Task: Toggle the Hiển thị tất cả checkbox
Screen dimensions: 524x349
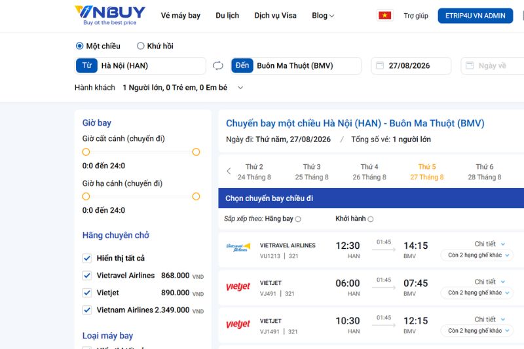Action: pyautogui.click(x=87, y=258)
